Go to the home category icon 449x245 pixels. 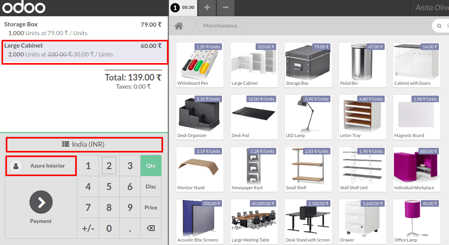pos(179,26)
